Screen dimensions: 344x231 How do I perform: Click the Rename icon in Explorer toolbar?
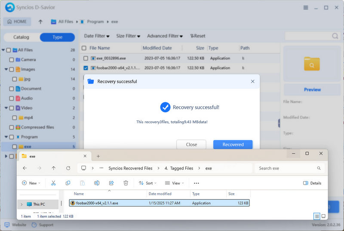(x=97, y=183)
